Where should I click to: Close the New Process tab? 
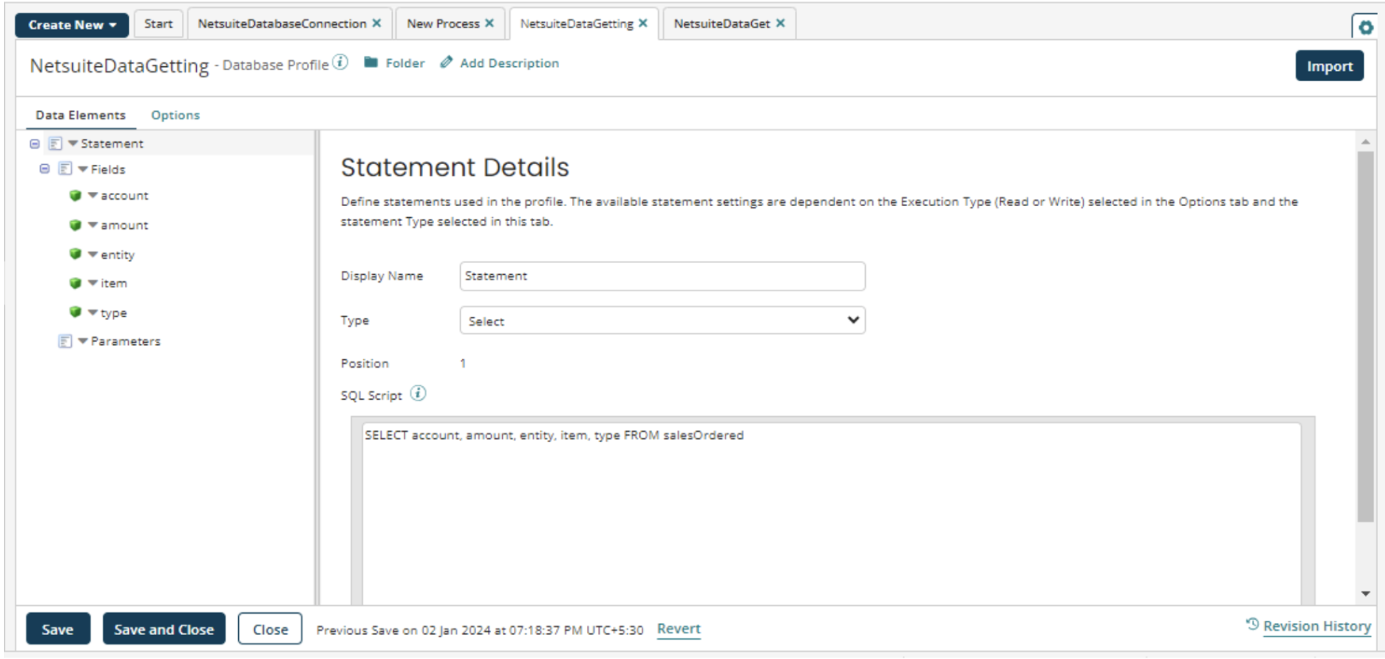click(x=490, y=23)
